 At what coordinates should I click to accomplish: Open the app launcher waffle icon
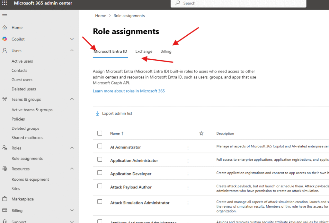5,3
